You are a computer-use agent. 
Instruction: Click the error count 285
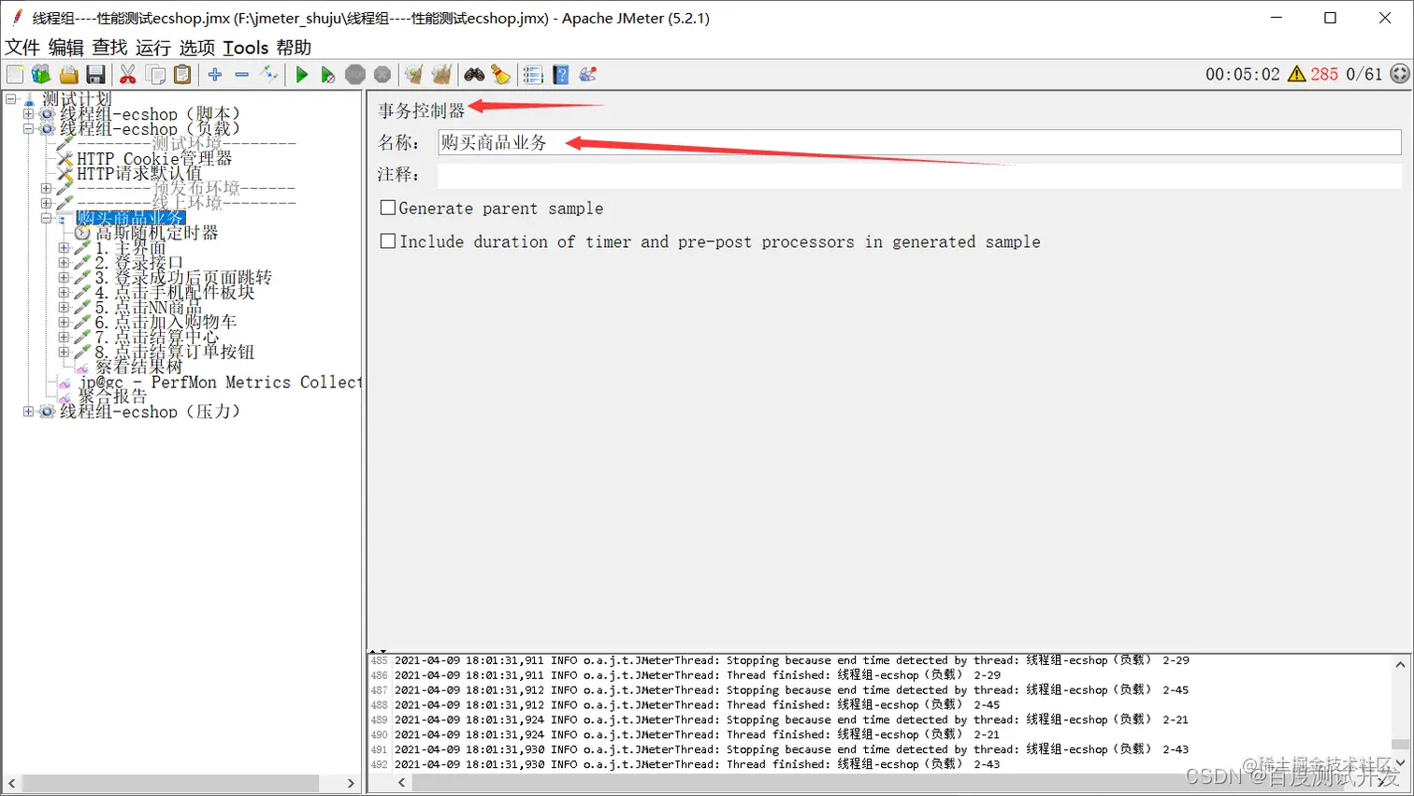coord(1324,74)
